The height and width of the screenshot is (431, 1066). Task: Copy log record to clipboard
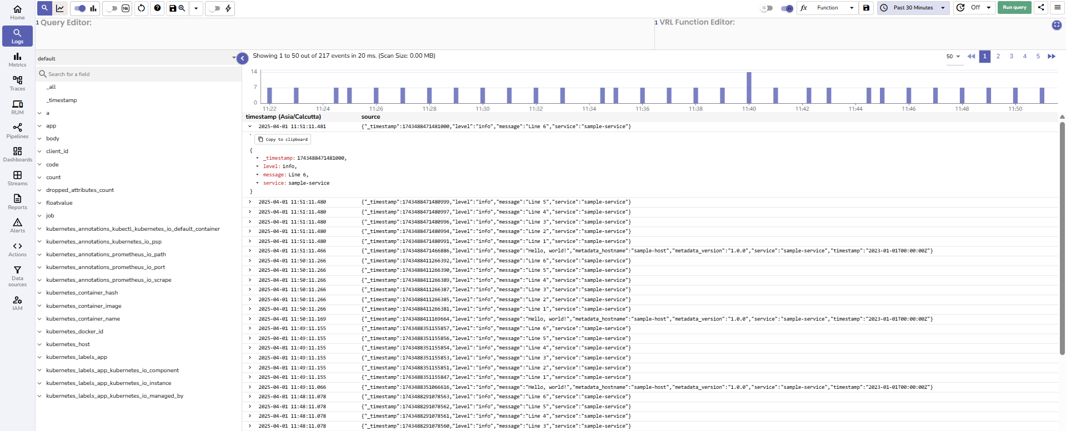tap(283, 140)
